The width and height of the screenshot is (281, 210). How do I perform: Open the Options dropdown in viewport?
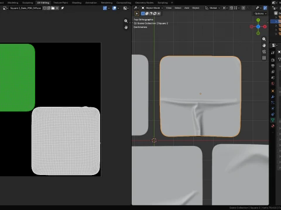(261, 13)
